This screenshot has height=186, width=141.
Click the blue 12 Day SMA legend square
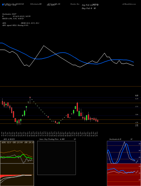pyautogui.click(x=3, y=5)
